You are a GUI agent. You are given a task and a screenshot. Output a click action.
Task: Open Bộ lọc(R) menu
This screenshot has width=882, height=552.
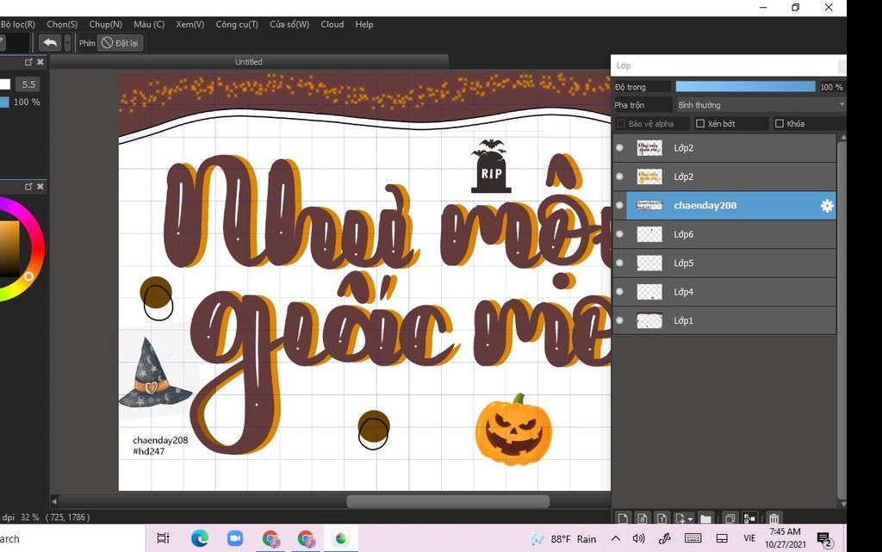point(17,24)
